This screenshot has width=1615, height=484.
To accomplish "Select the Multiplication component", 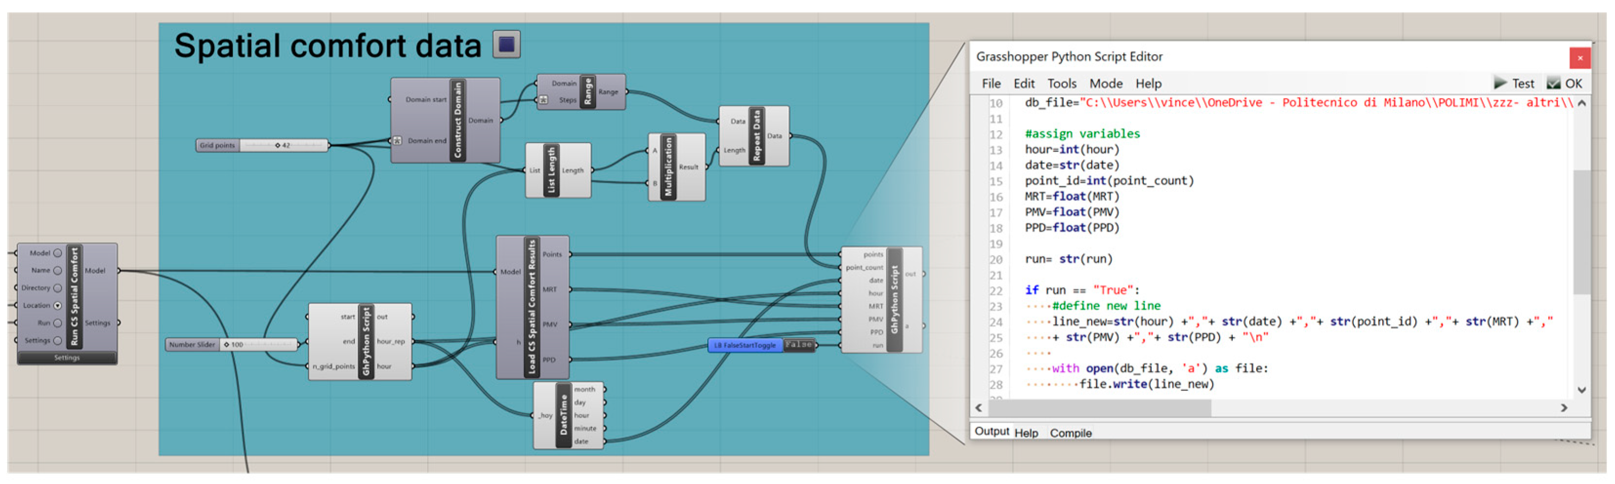I will 668,167.
